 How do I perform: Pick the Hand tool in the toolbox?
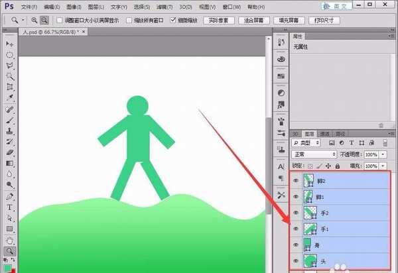pos(10,240)
